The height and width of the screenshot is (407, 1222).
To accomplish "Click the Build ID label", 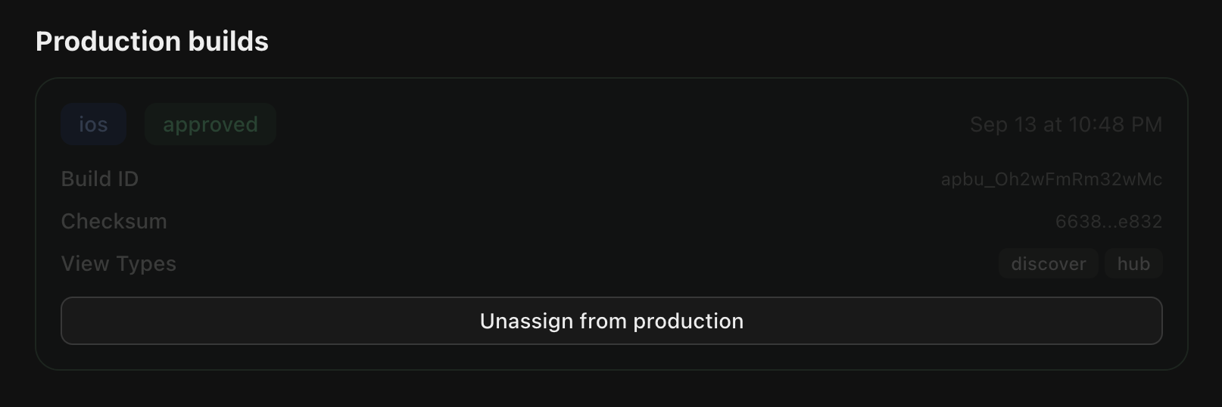I will (100, 179).
